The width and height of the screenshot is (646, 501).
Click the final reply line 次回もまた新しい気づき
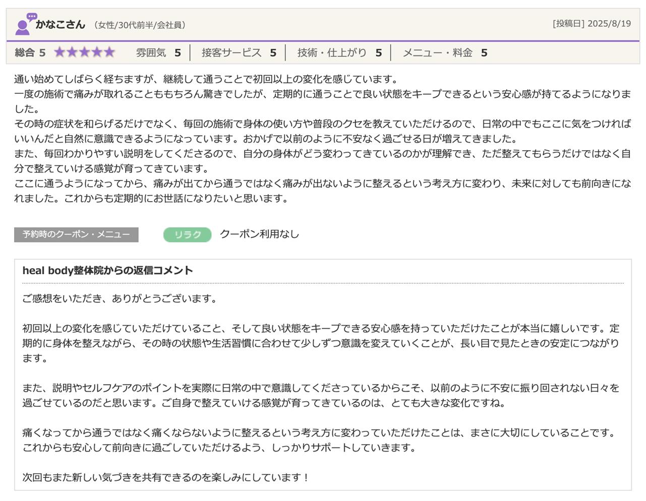click(x=165, y=477)
